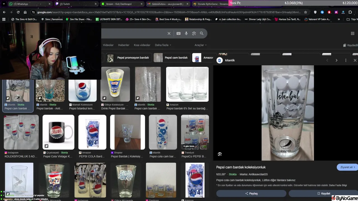Open Mamati Koleksiyon Pepsi İstanbul glass thumbnail

point(83,90)
